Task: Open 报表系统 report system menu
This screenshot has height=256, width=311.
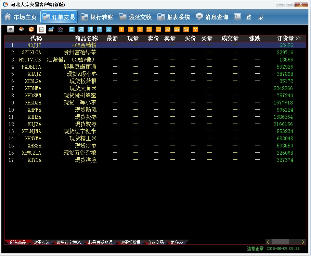Action: pyautogui.click(x=174, y=17)
